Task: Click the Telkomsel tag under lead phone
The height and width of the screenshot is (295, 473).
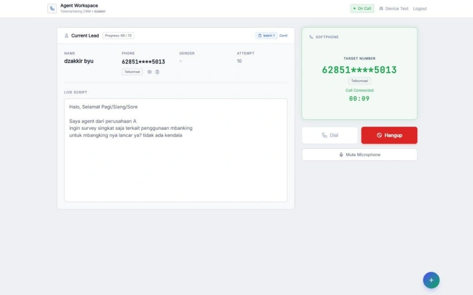Action: point(132,72)
